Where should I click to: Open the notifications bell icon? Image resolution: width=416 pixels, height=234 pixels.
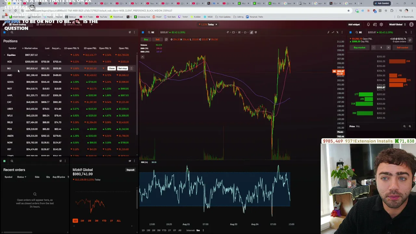coord(368,24)
